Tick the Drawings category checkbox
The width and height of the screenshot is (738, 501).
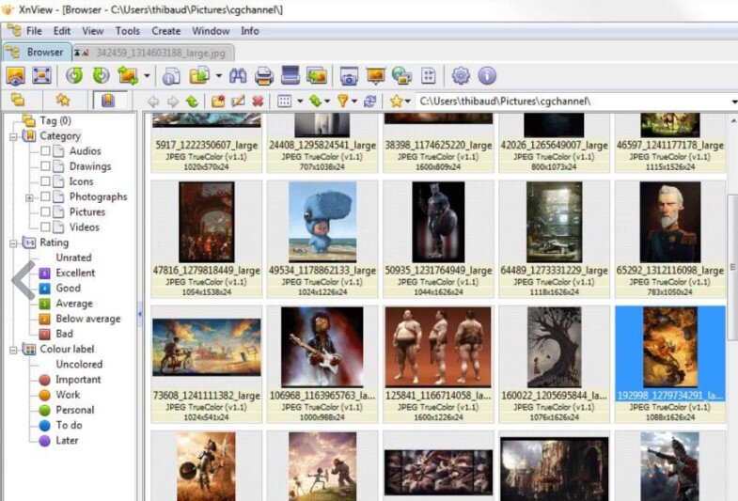pyautogui.click(x=45, y=166)
